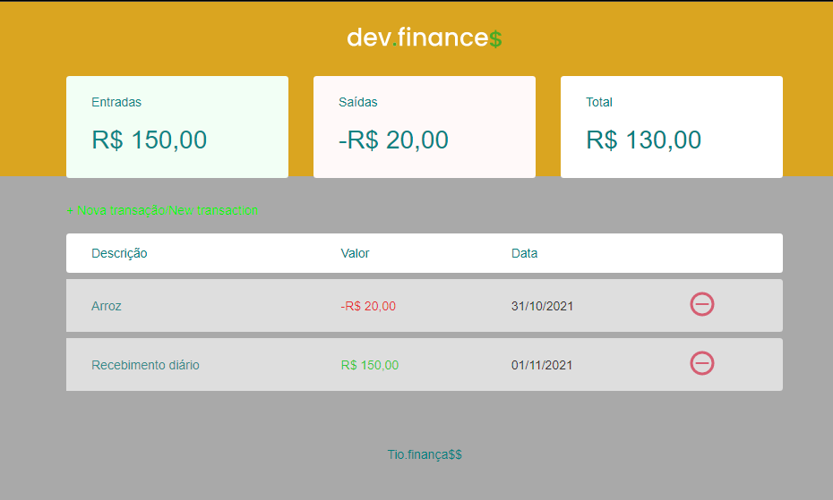This screenshot has width=833, height=500.
Task: Click the green R$ 150,00 table value
Action: [370, 365]
